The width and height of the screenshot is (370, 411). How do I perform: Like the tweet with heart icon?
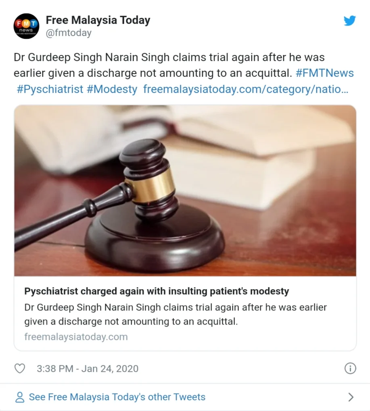pos(20,368)
